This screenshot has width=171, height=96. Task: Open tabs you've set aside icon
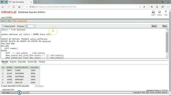[x=2, y=2]
